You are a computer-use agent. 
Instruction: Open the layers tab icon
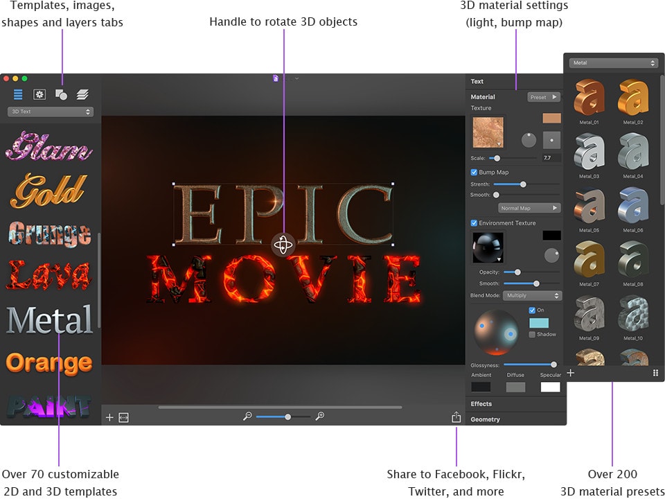pyautogui.click(x=82, y=94)
